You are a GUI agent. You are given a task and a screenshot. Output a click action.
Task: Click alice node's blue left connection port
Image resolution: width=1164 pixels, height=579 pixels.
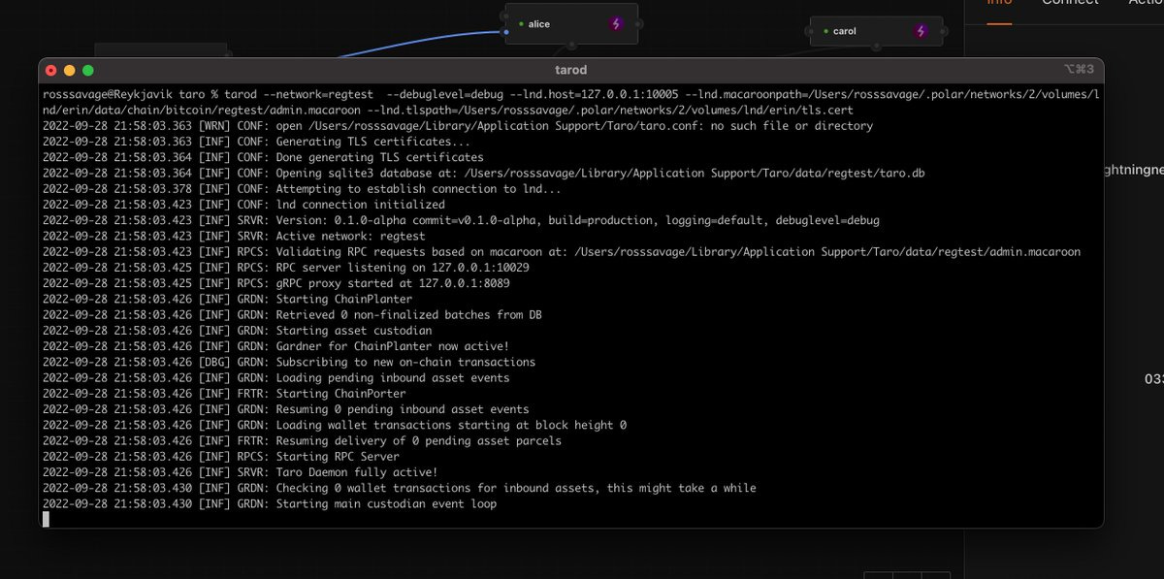point(505,32)
